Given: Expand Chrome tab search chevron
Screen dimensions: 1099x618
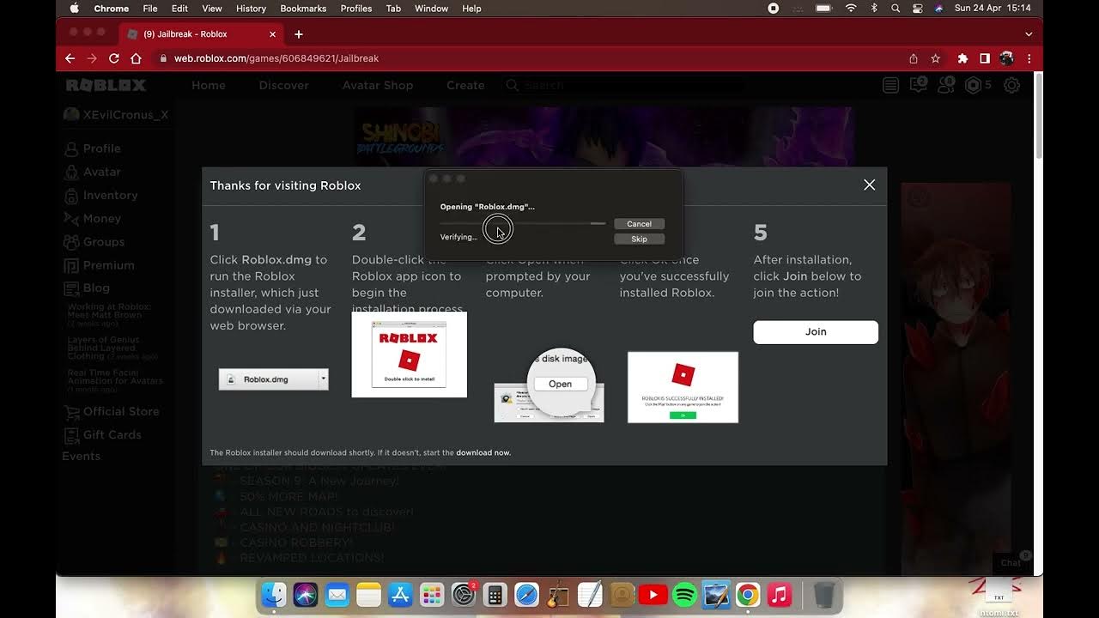Looking at the screenshot, I should [x=1029, y=34].
